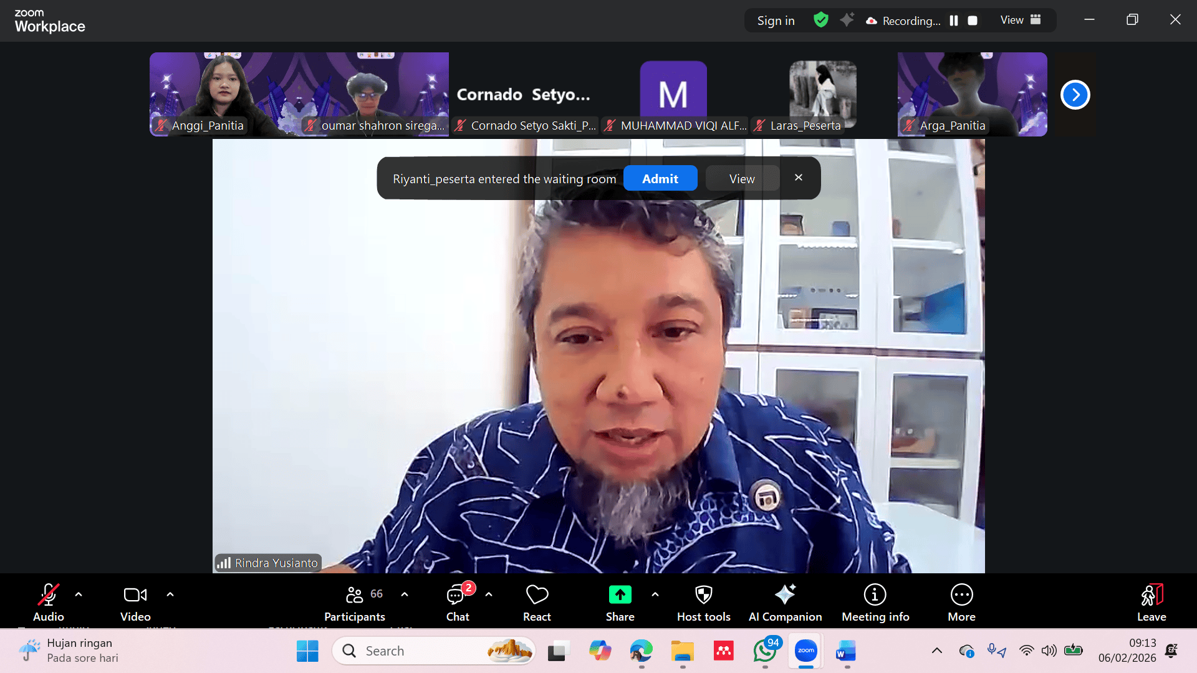1197x673 pixels.
Task: Open WhatsApp from the taskbar
Action: [x=765, y=651]
